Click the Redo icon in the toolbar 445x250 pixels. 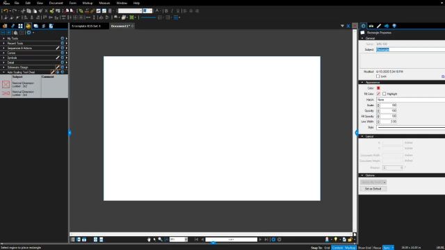(14, 11)
